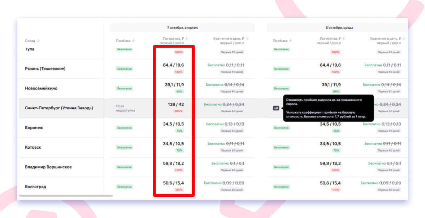Open the Санкт-Петербург (Уткина Заводь) warehouse
The height and width of the screenshot is (218, 425).
(59, 108)
